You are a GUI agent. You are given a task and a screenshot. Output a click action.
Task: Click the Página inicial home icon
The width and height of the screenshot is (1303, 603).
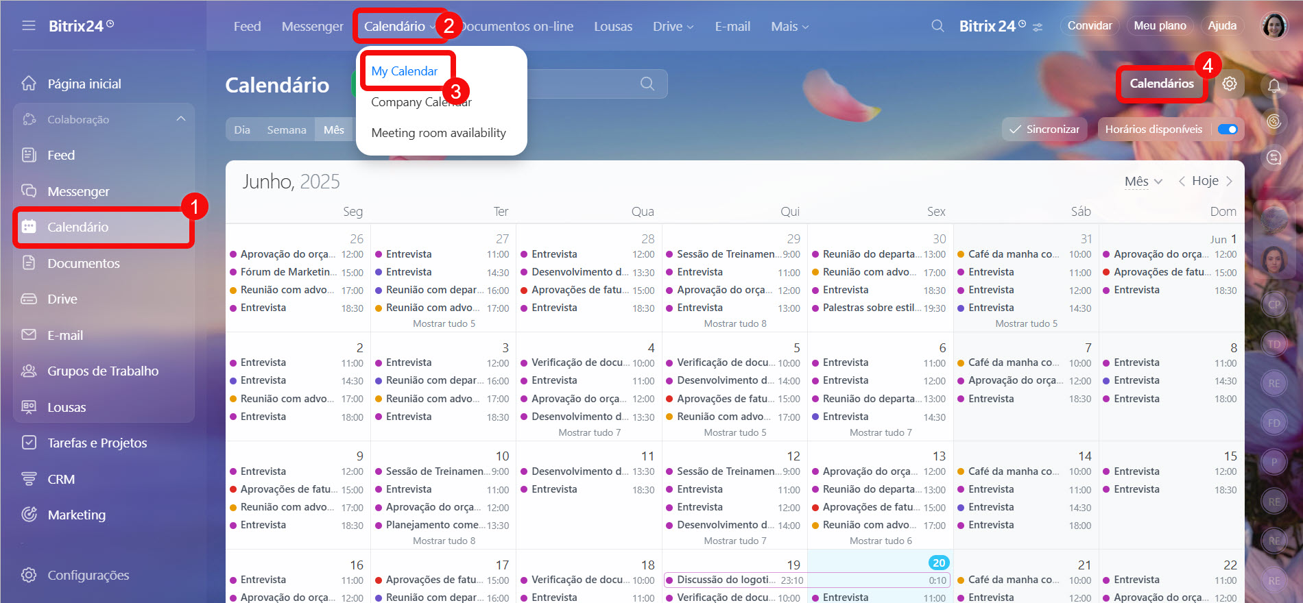click(29, 84)
